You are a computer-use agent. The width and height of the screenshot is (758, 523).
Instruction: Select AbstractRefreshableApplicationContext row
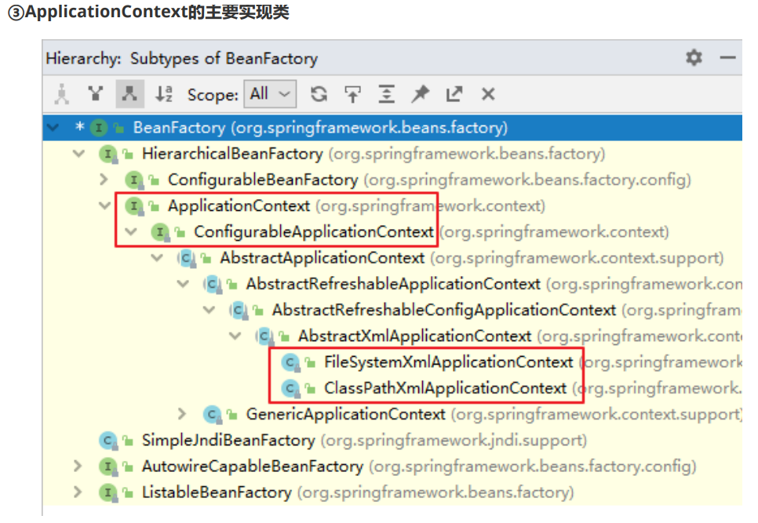tap(392, 284)
